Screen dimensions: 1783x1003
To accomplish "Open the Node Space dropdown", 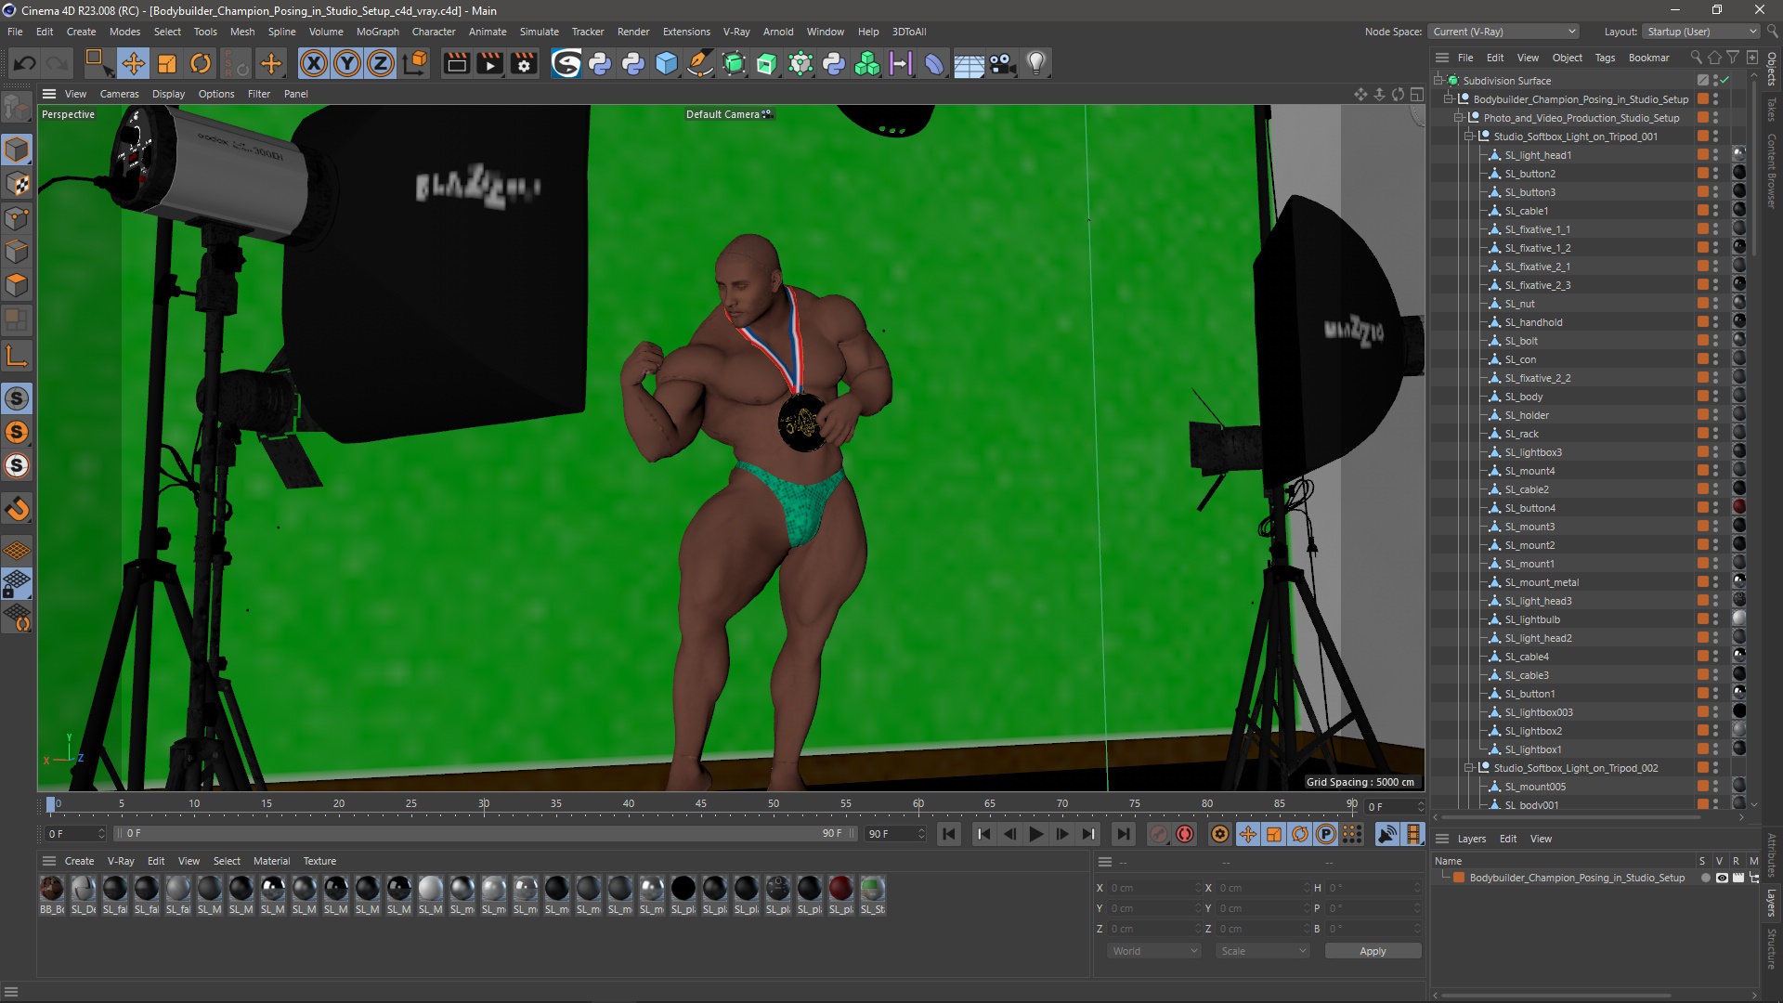I will [1504, 32].
